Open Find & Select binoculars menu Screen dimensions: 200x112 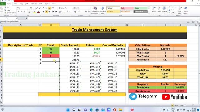click(186, 10)
